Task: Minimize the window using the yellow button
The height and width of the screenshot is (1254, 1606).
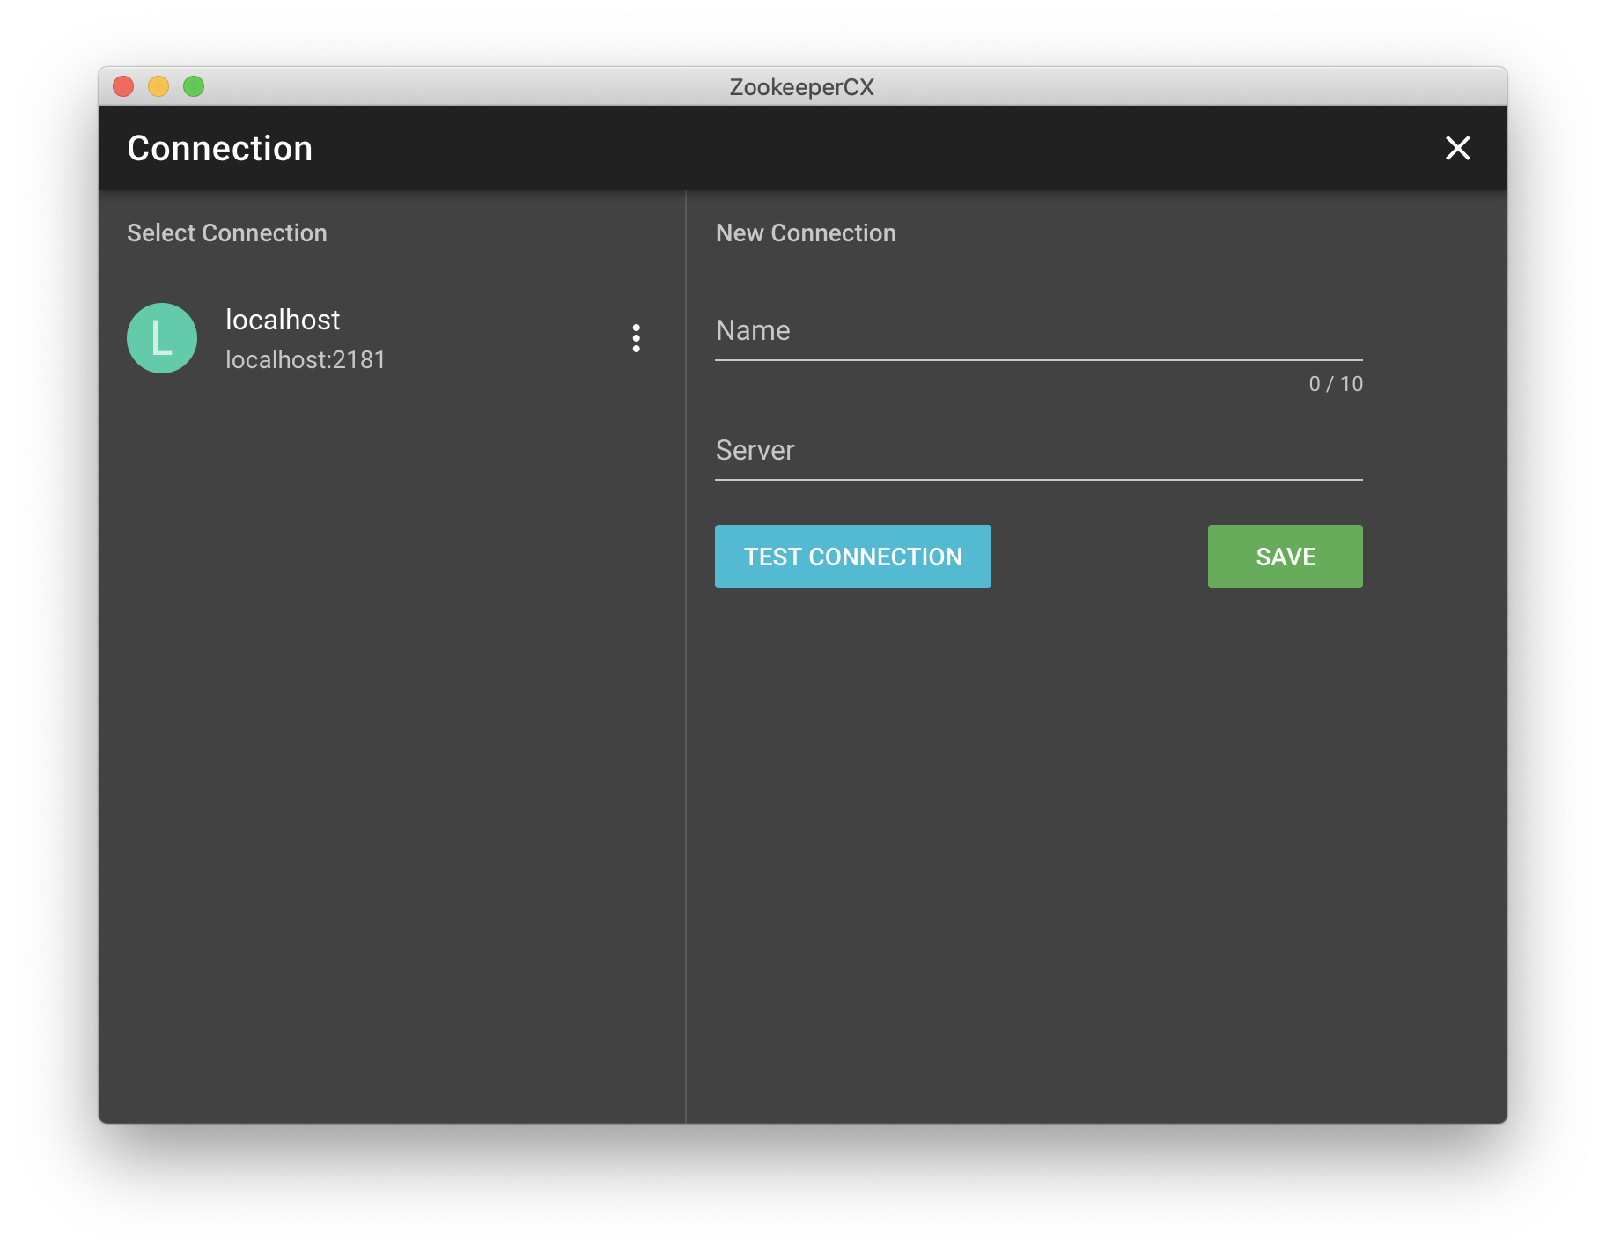Action: [158, 86]
